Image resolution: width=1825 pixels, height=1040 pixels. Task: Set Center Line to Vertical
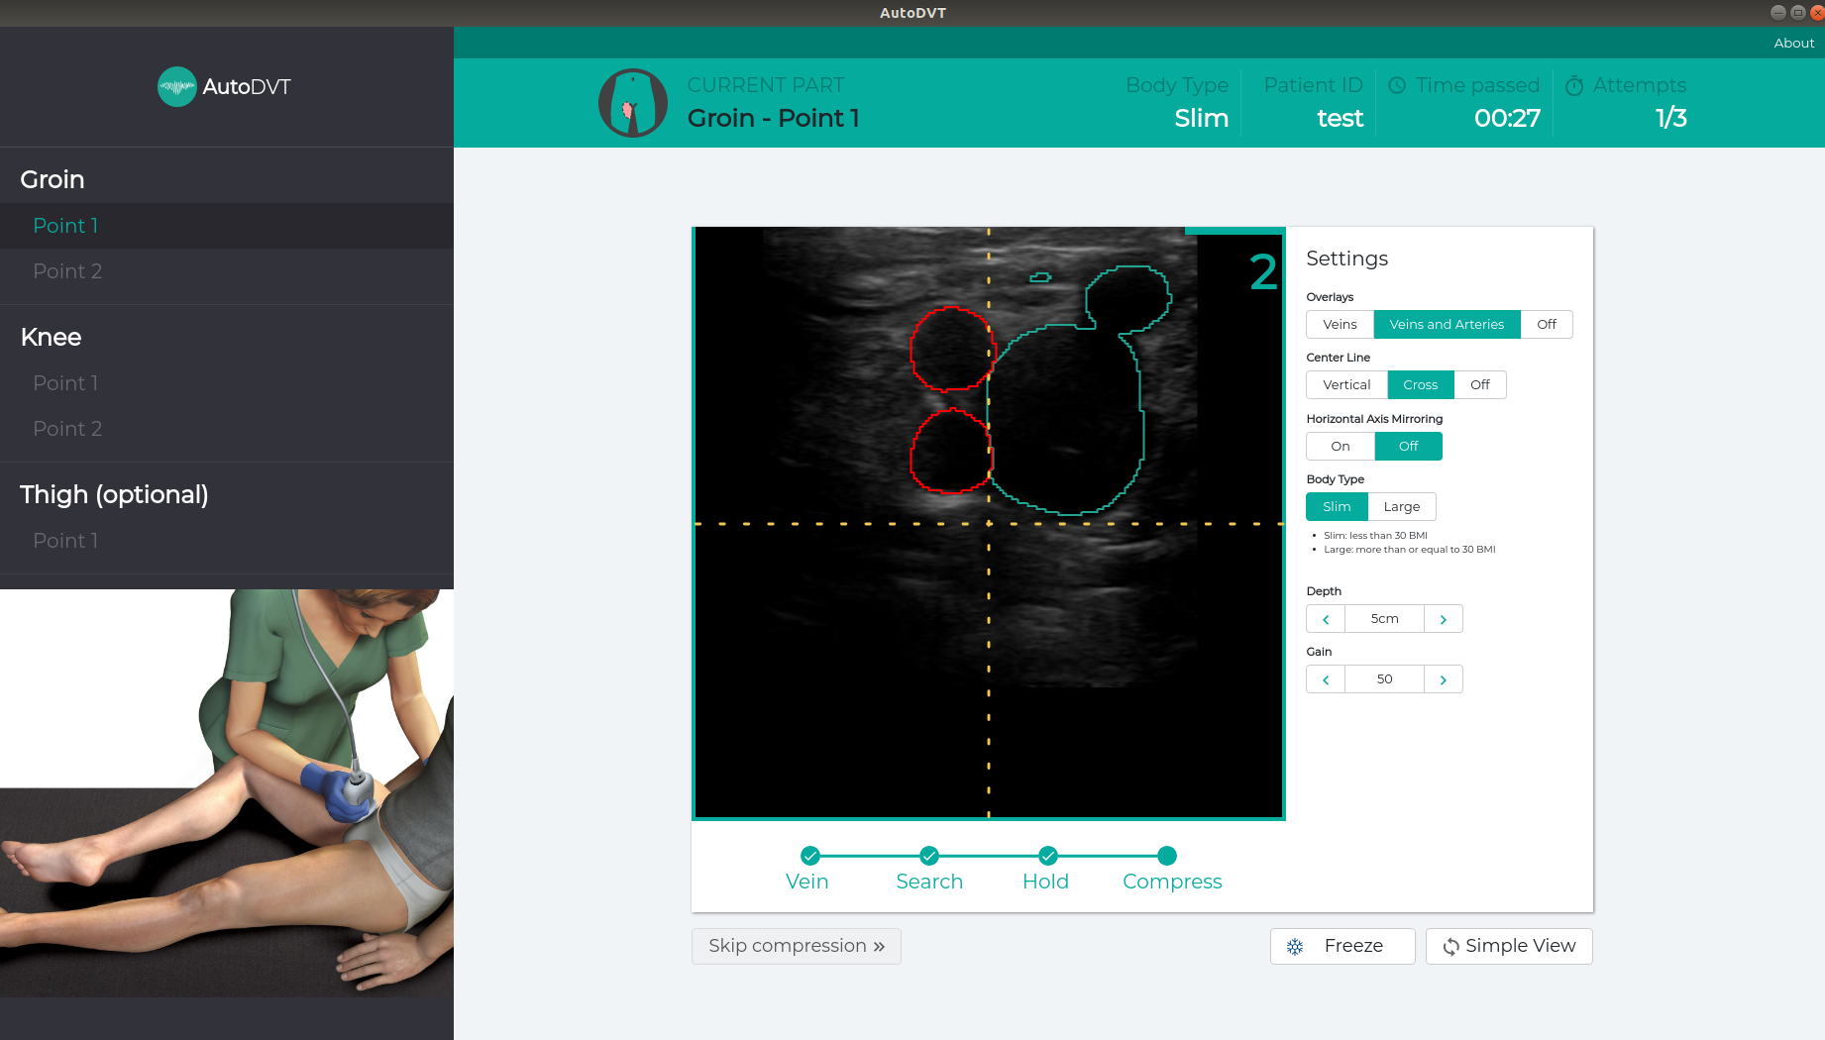[1346, 385]
